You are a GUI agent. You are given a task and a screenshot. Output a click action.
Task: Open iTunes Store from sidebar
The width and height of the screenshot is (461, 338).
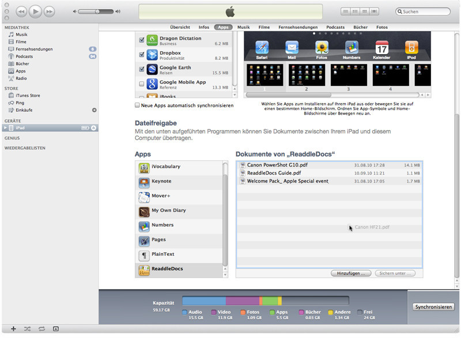pyautogui.click(x=50, y=96)
